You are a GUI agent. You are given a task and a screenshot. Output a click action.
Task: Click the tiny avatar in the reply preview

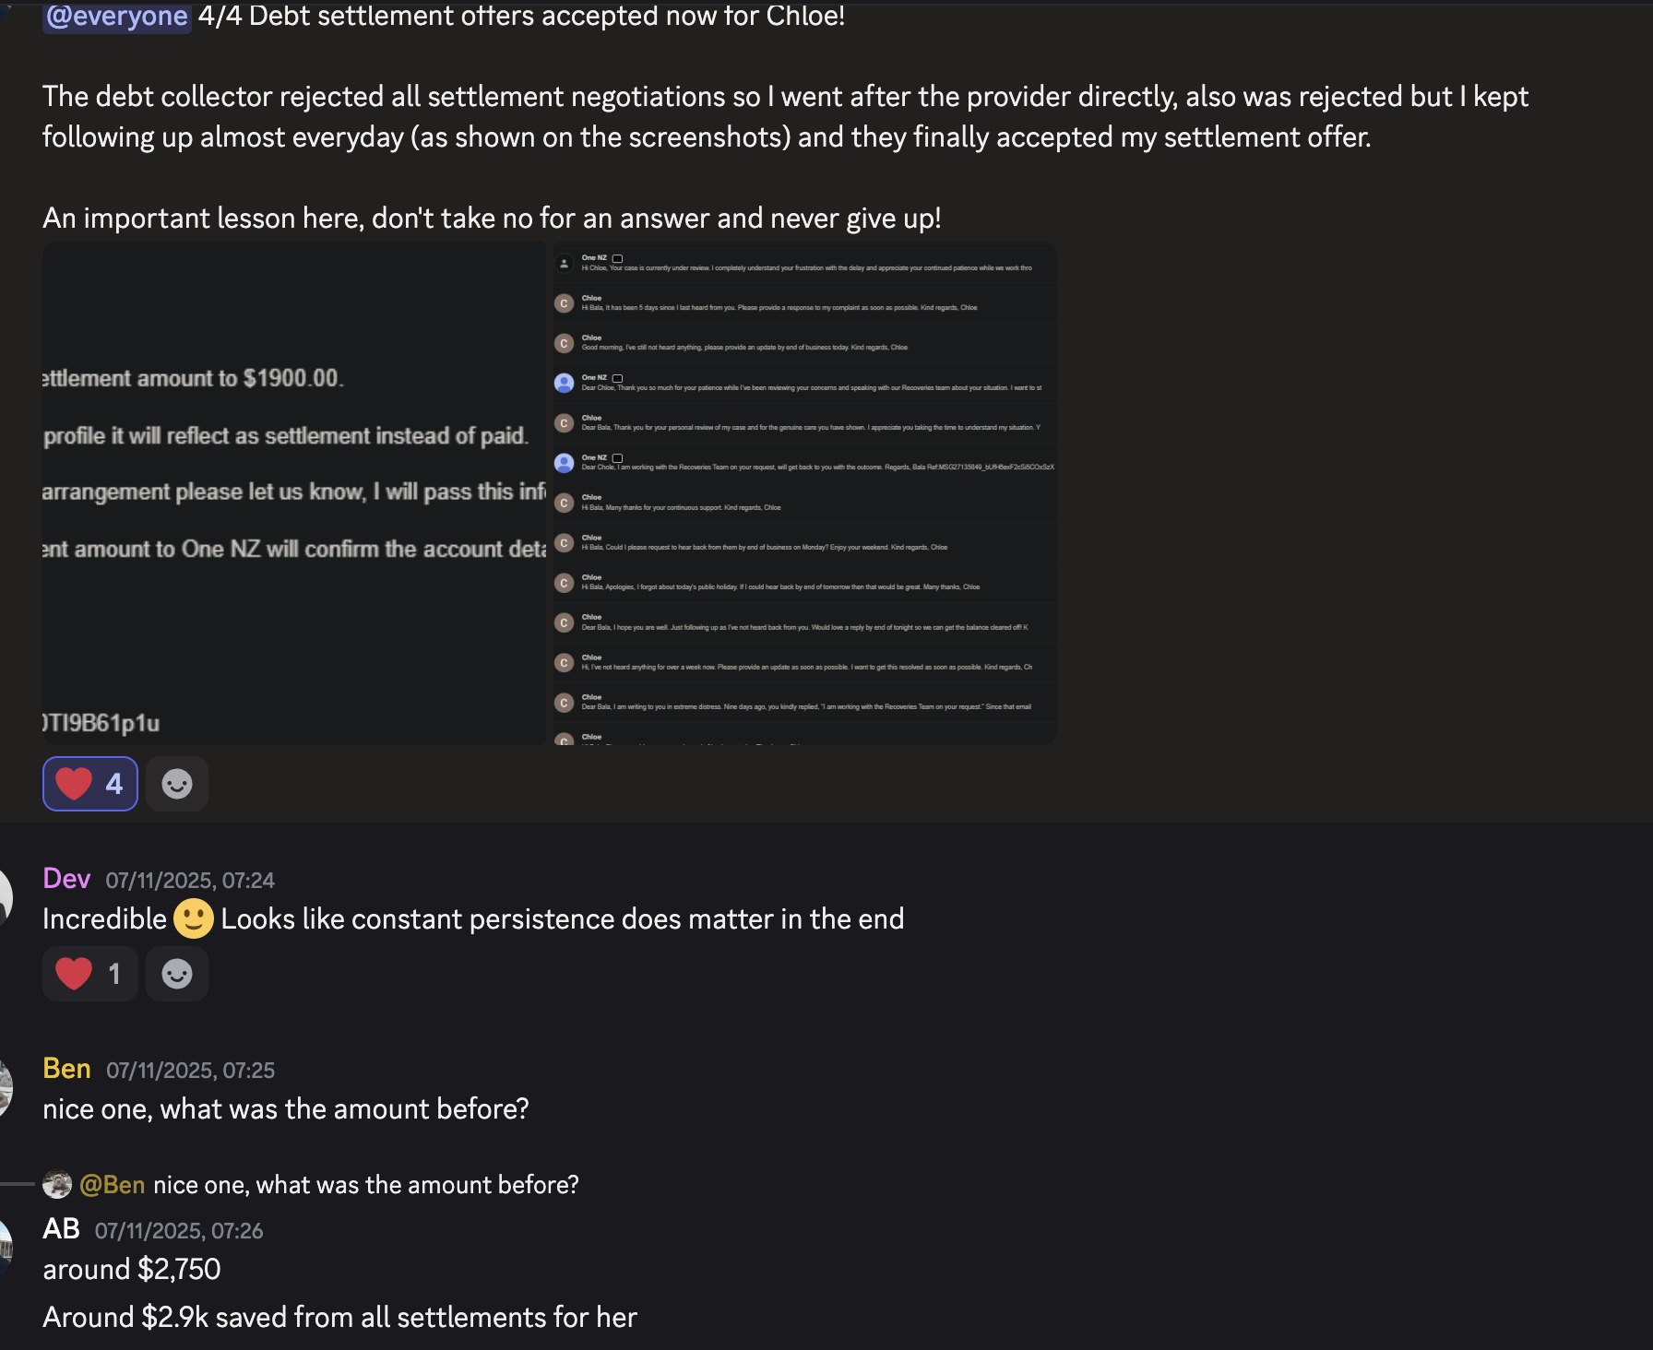pyautogui.click(x=58, y=1184)
